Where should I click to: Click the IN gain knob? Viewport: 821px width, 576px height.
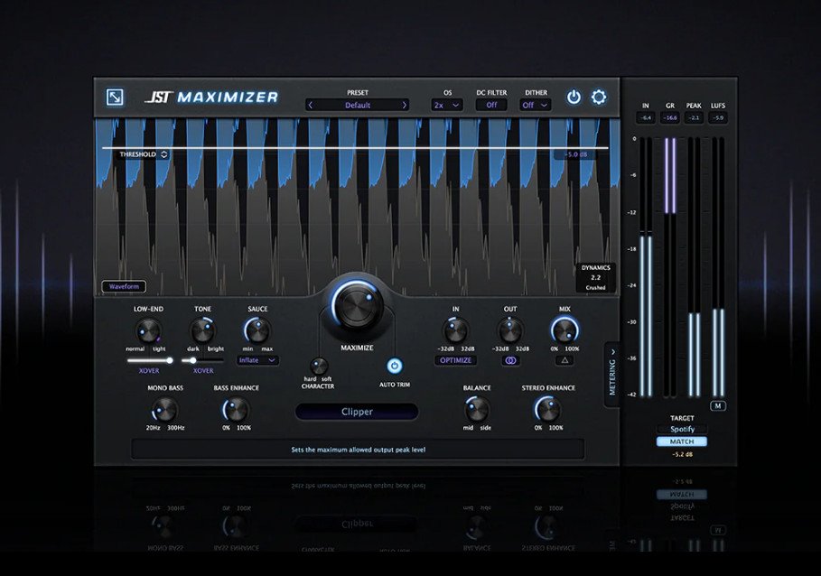455,331
